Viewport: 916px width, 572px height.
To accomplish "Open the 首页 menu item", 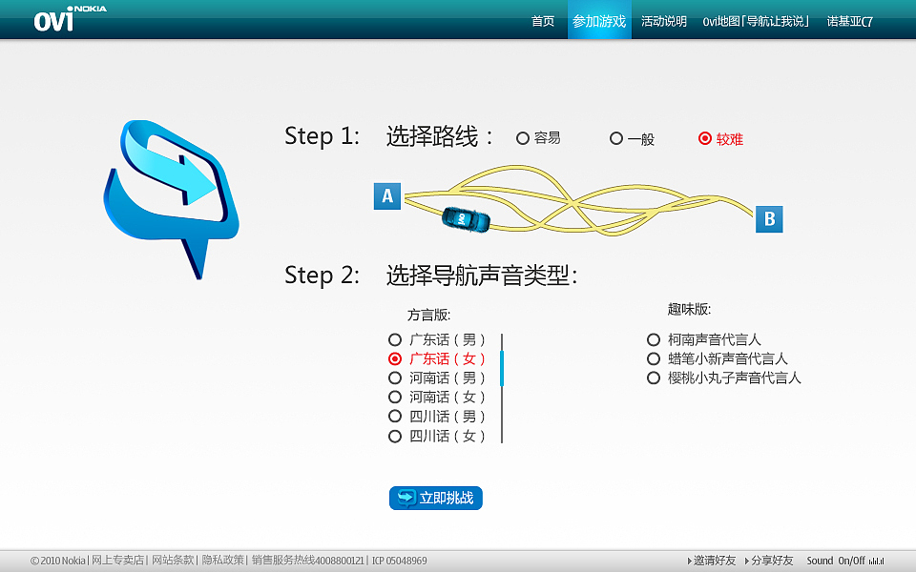I will click(x=543, y=20).
